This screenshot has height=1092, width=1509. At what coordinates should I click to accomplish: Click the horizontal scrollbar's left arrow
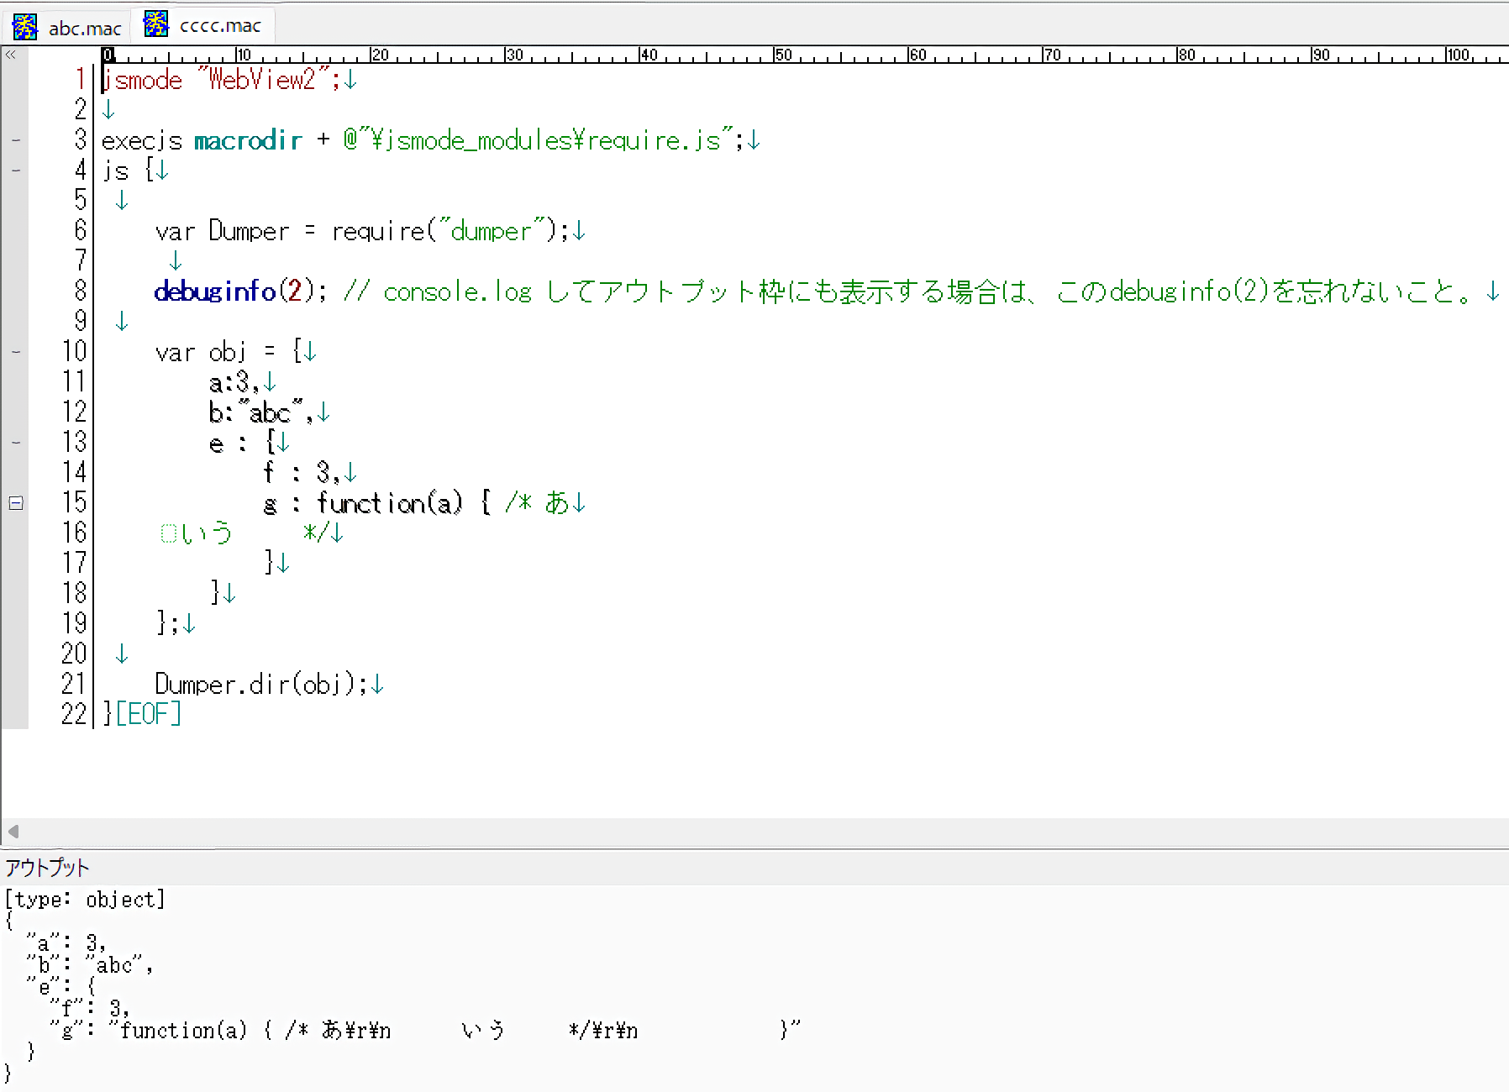13,832
